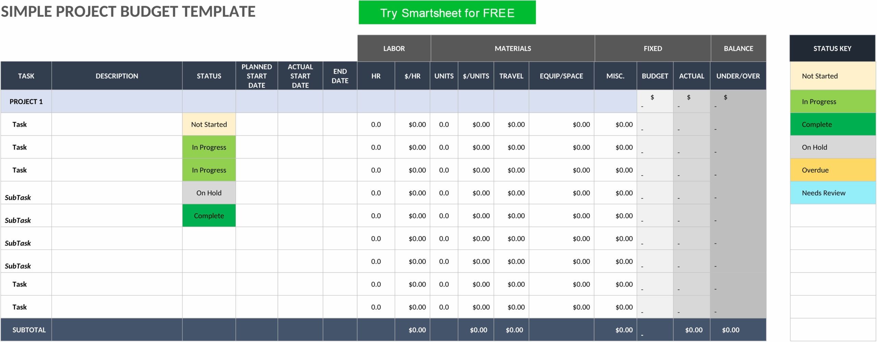The width and height of the screenshot is (877, 342).
Task: Click the empty status cell in the last Task row
Action: coord(209,307)
